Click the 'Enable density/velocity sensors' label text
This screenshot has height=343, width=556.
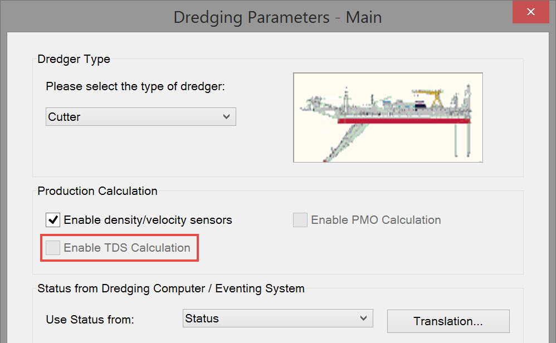148,220
